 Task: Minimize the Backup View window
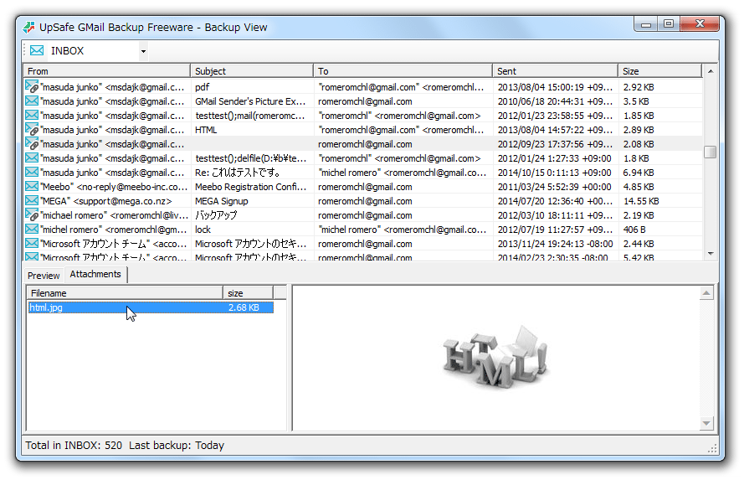click(x=646, y=24)
